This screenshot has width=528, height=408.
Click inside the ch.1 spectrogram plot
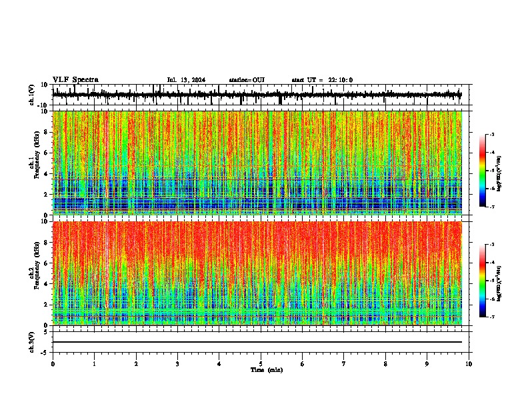[257, 163]
